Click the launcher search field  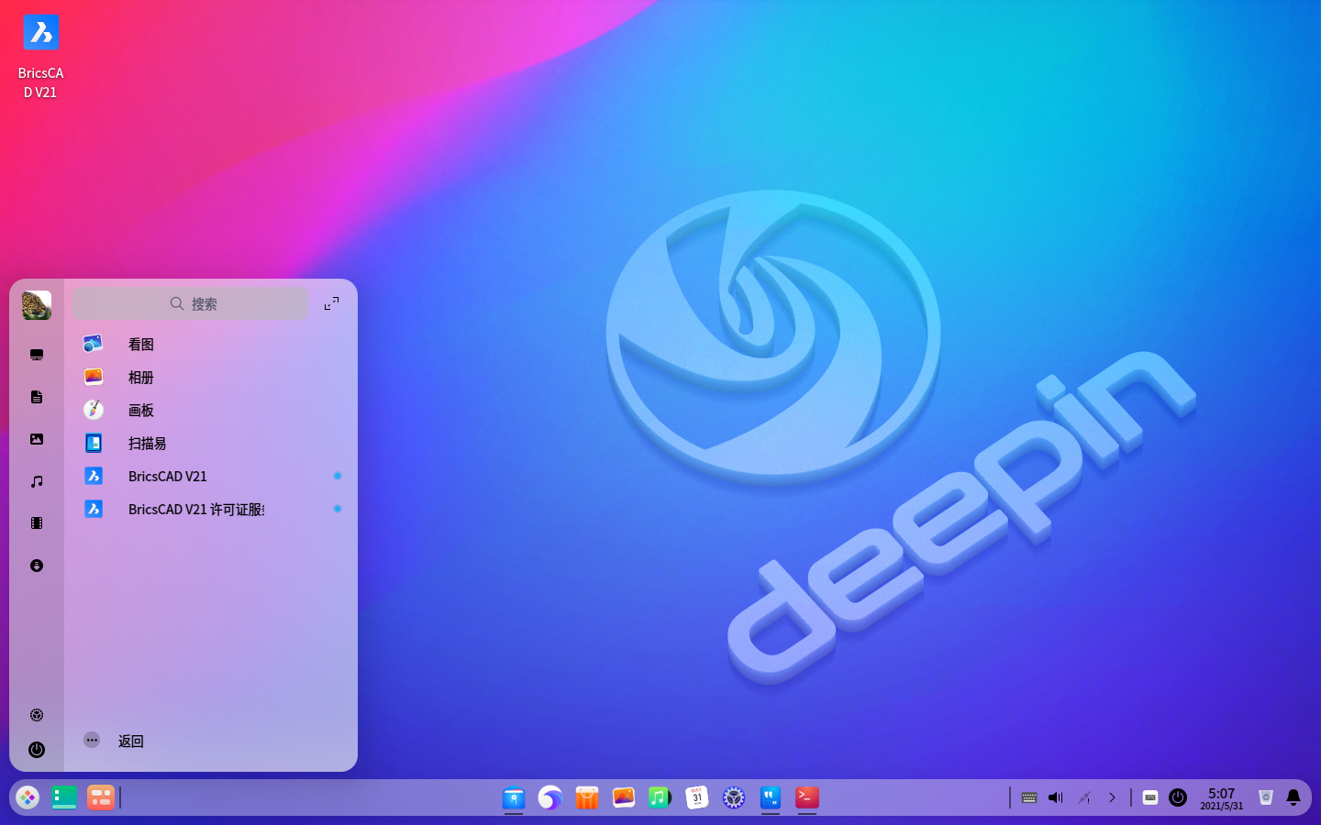(x=191, y=303)
